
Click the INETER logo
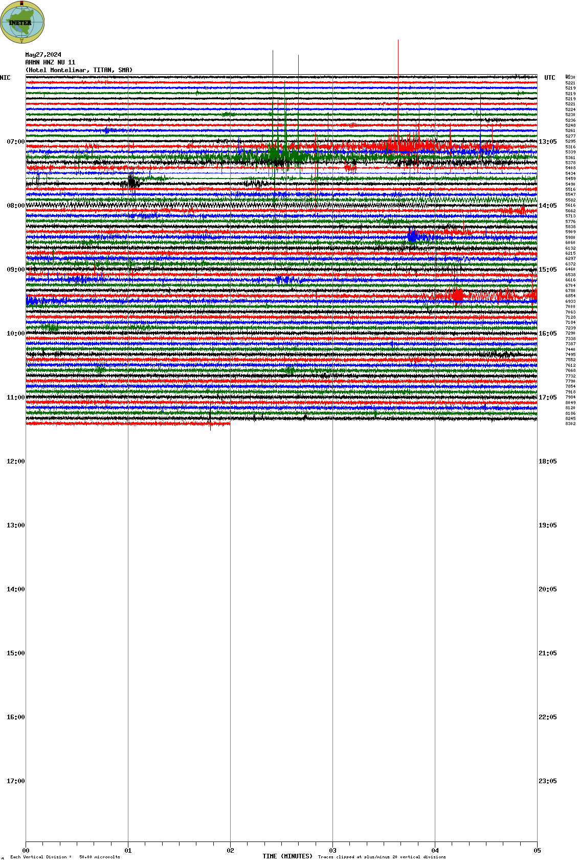click(23, 22)
